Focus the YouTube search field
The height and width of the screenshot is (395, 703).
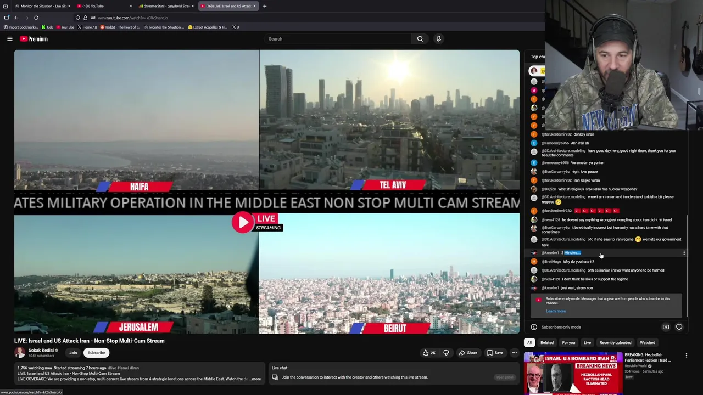click(338, 39)
